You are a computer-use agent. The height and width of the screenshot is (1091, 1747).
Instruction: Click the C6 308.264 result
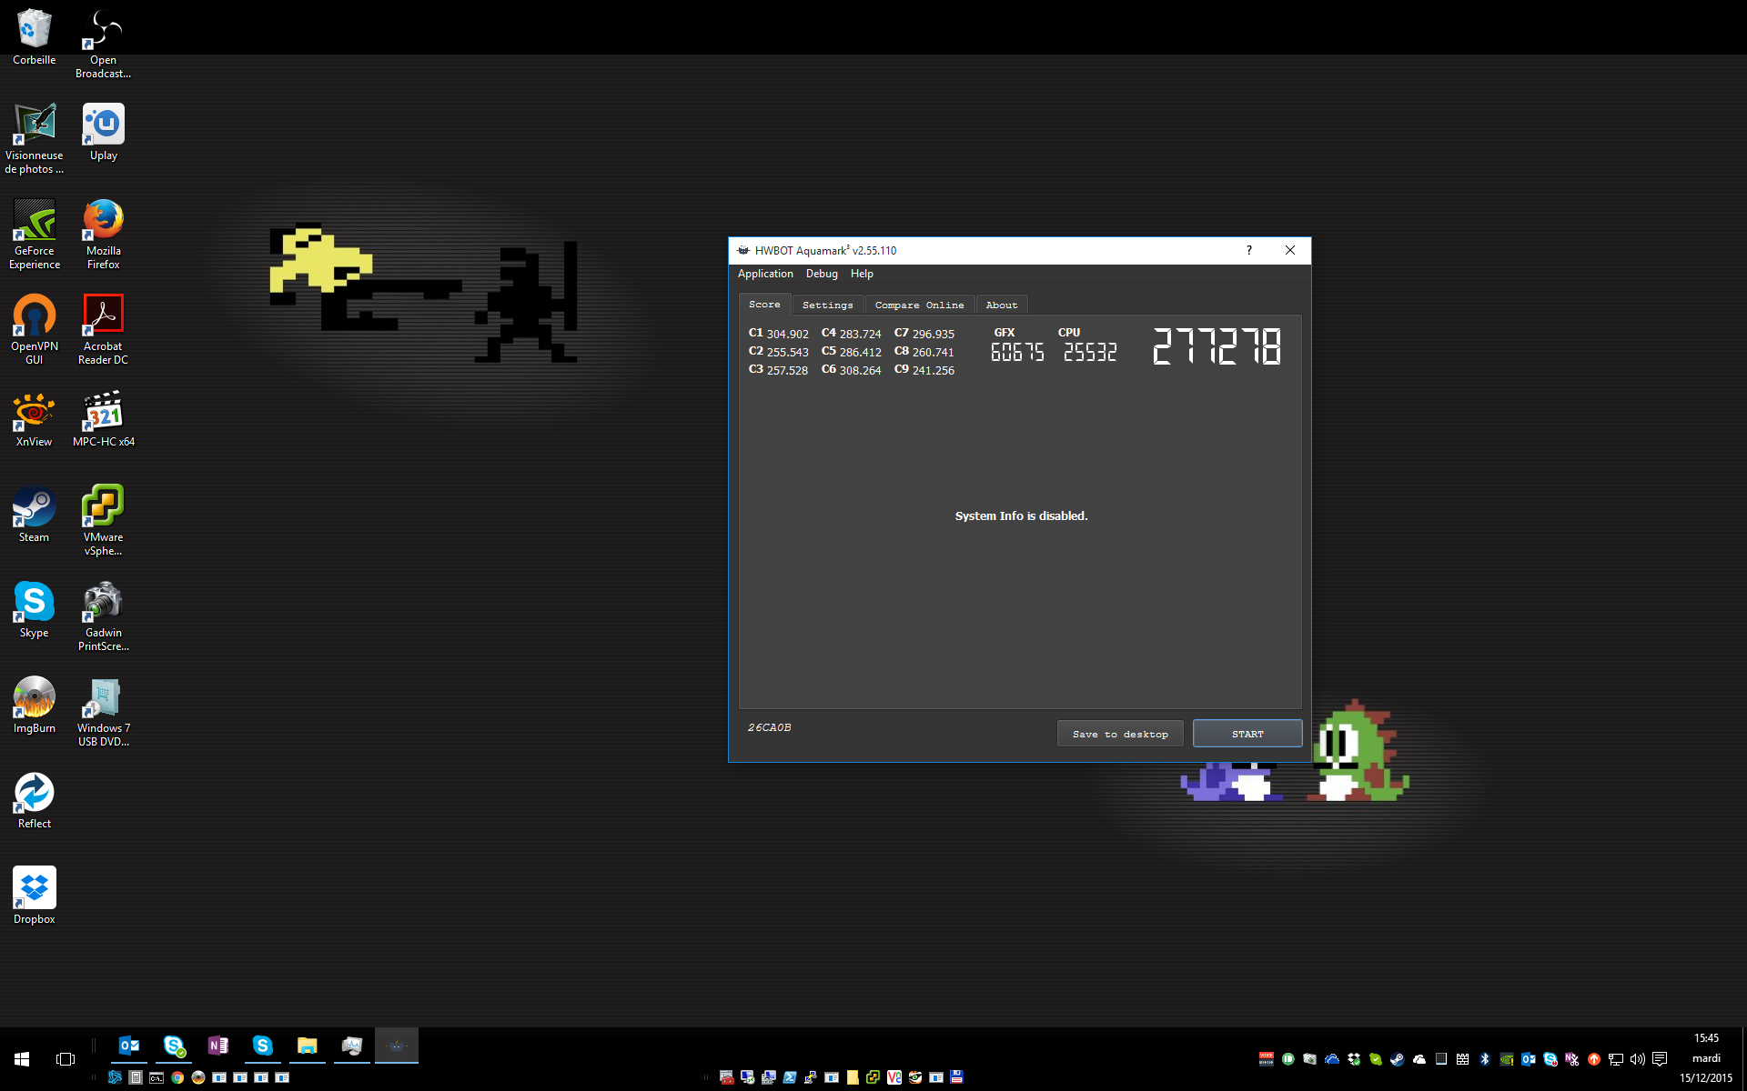(x=852, y=370)
